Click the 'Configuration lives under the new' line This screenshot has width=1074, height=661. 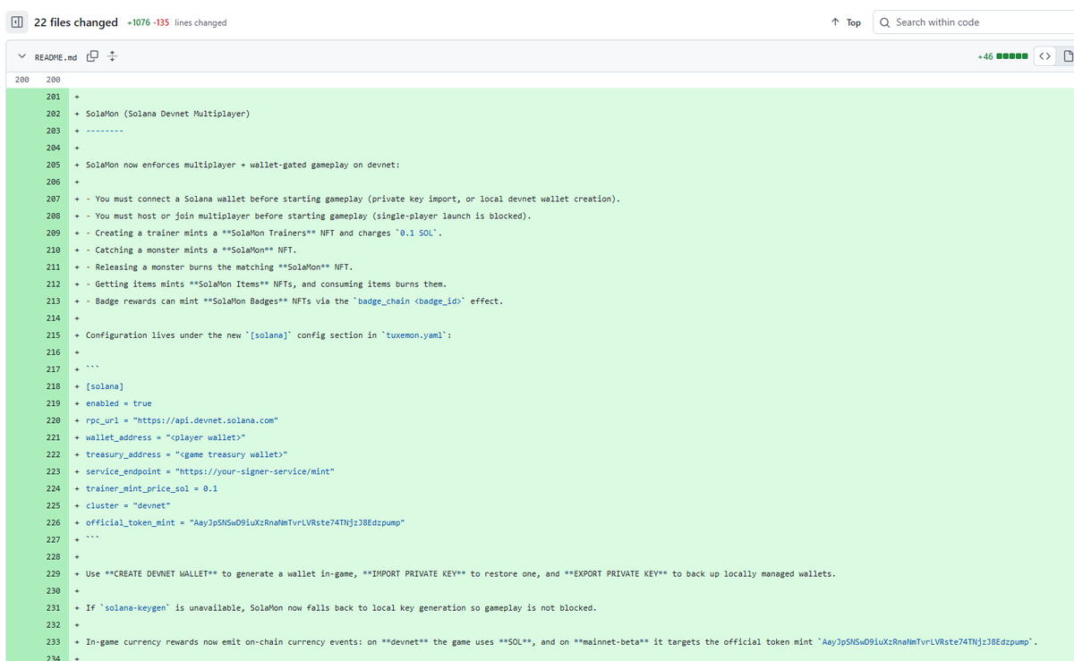[268, 335]
